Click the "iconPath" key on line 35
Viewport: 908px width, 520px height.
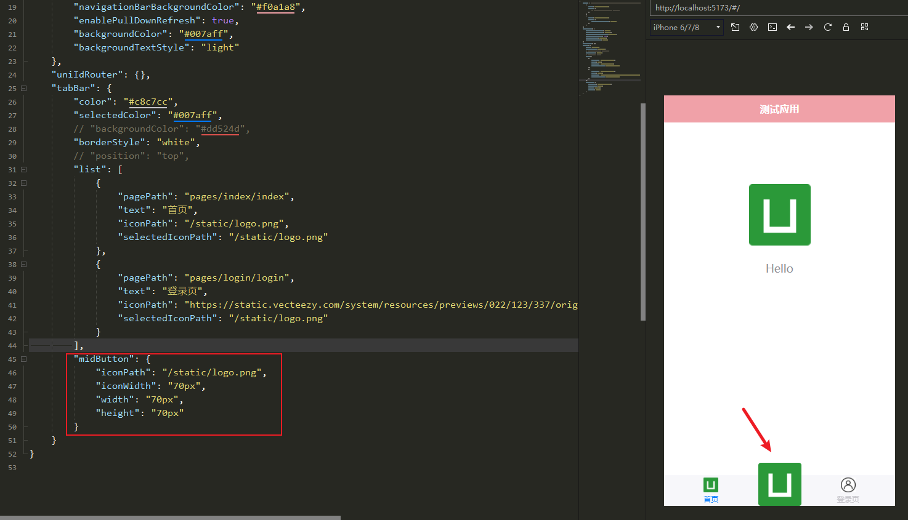[145, 223]
